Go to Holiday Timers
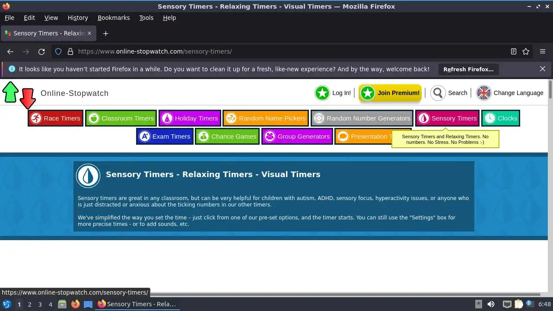 [189, 118]
